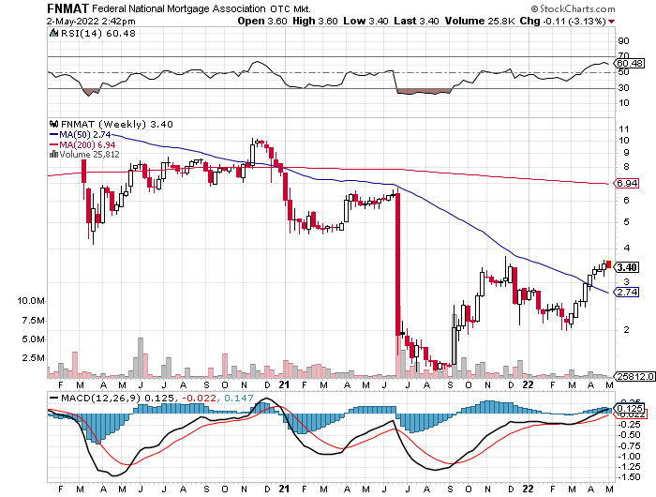656x497 pixels.
Task: Click the 5.0M volume axis label
Action: click(x=33, y=339)
